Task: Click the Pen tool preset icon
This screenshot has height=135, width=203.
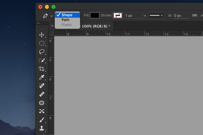Action: 45,16
